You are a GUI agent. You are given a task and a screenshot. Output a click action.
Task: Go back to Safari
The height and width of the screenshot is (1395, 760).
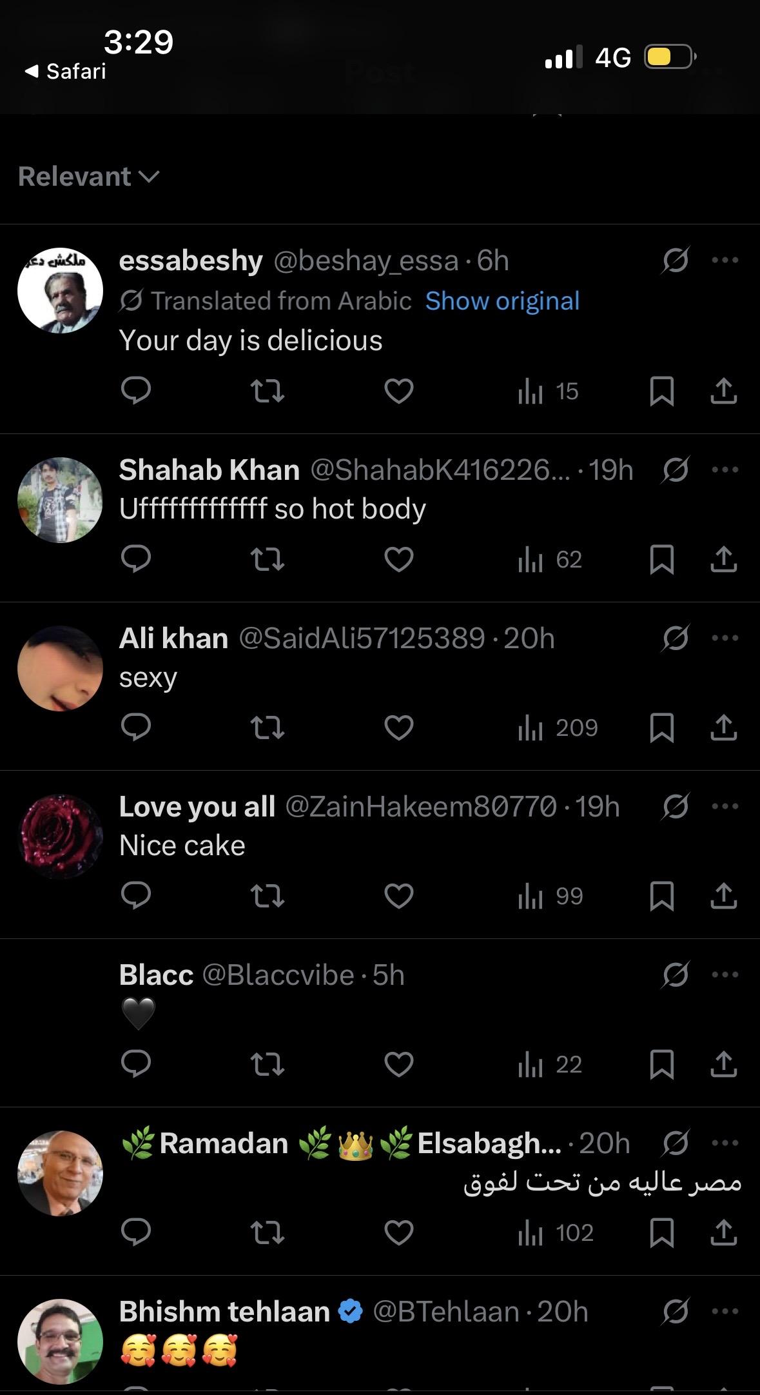66,71
